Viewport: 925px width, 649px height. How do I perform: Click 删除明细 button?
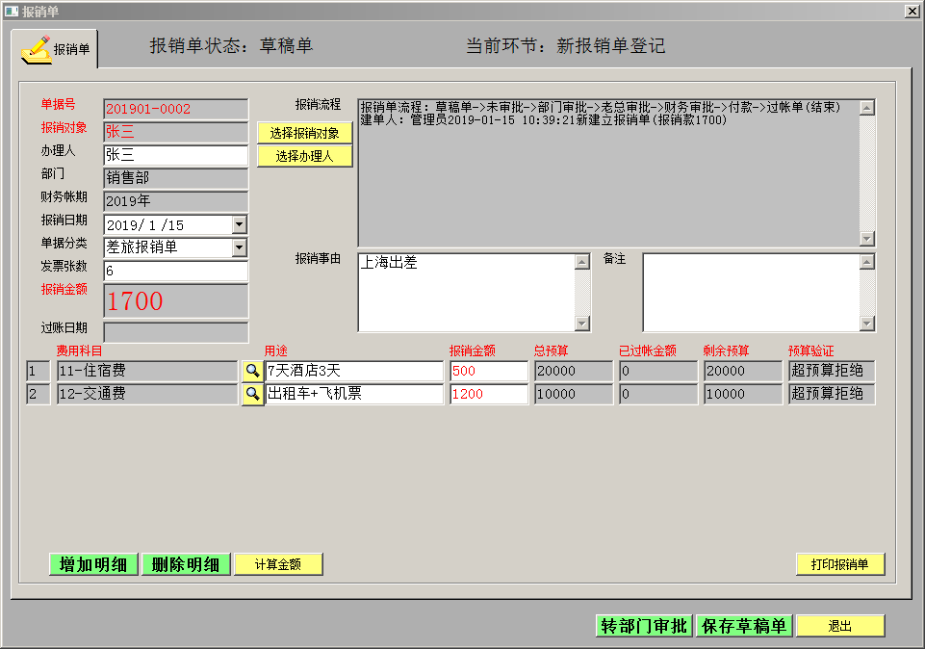[186, 564]
